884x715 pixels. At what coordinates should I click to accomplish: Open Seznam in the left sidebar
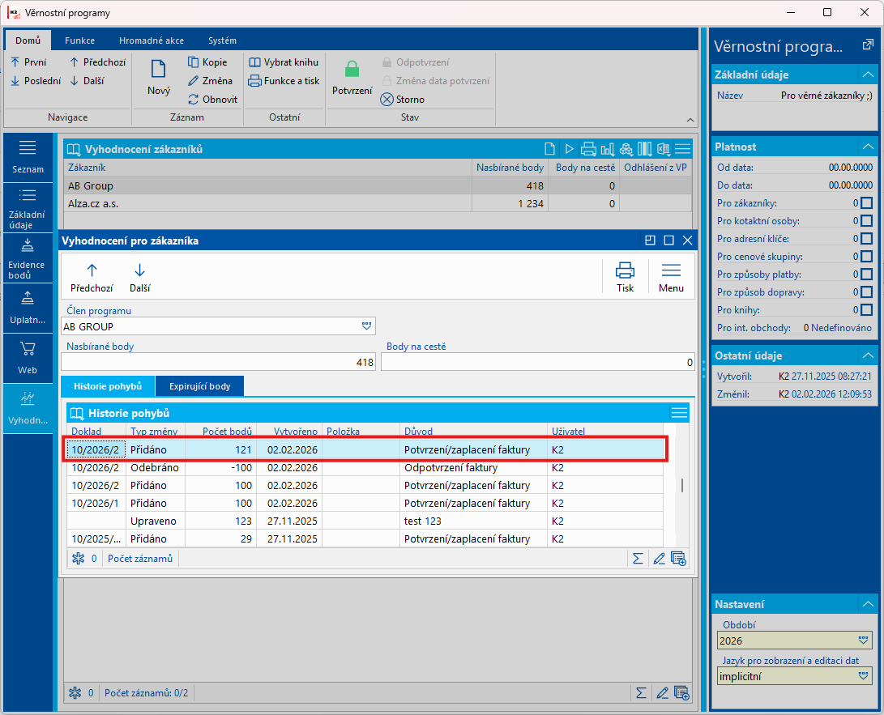(28, 157)
